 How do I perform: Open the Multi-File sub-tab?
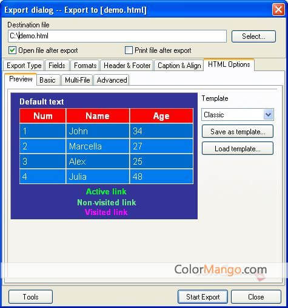[x=77, y=80]
